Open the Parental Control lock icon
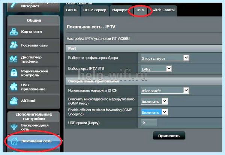The height and width of the screenshot is (155, 225). pyautogui.click(x=14, y=73)
